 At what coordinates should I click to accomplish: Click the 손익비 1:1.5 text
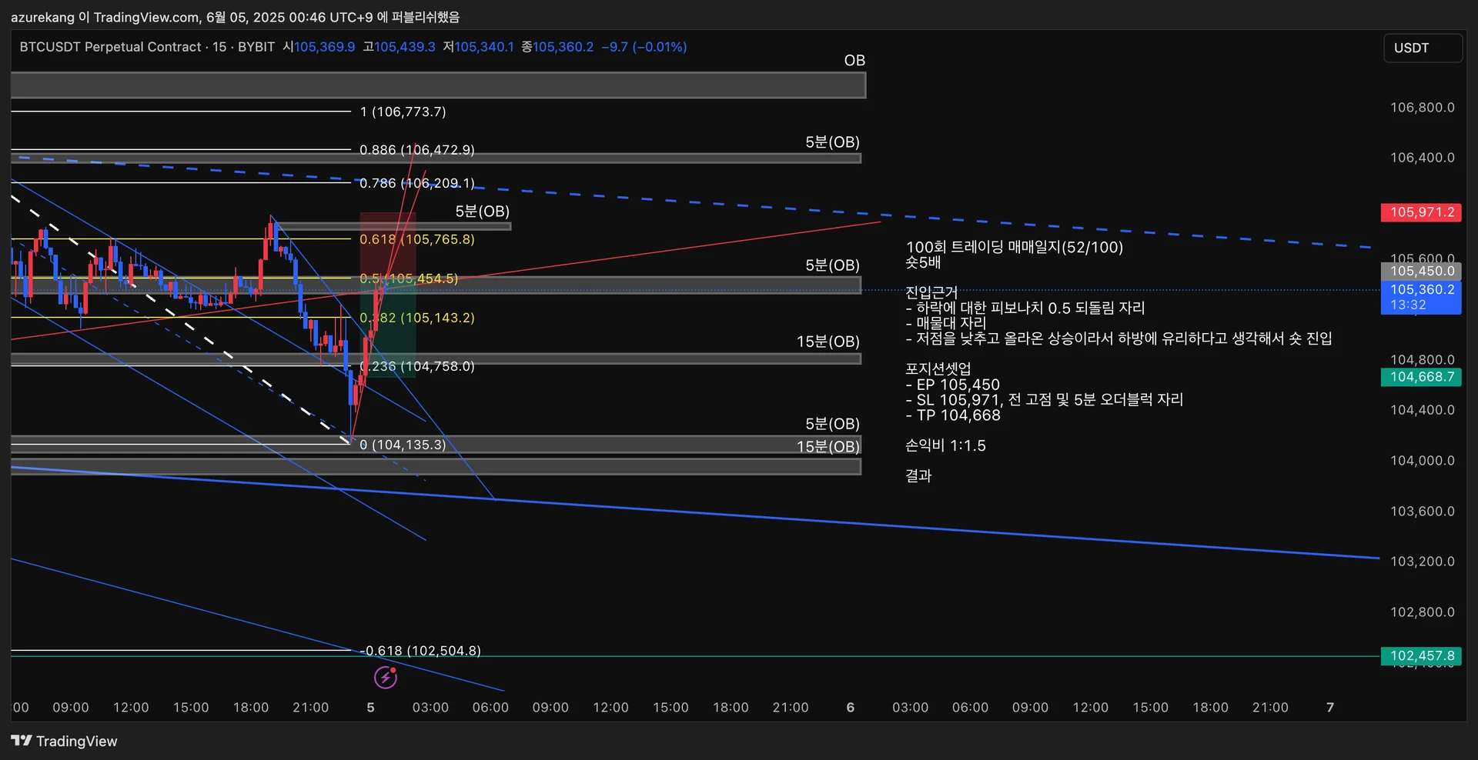(945, 445)
